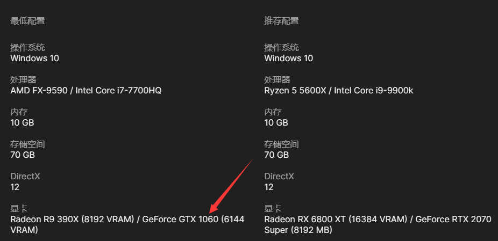Image resolution: width=498 pixels, height=241 pixels.
Task: Click DirectX value 12 in 推荐配置 column
Action: click(269, 187)
